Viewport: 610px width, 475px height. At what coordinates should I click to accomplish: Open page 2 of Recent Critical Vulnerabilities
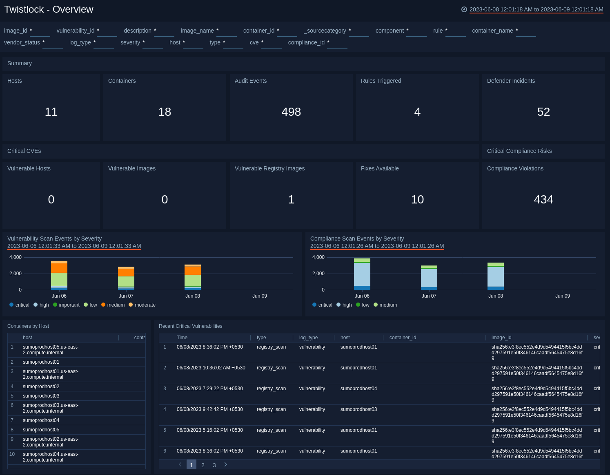point(203,464)
